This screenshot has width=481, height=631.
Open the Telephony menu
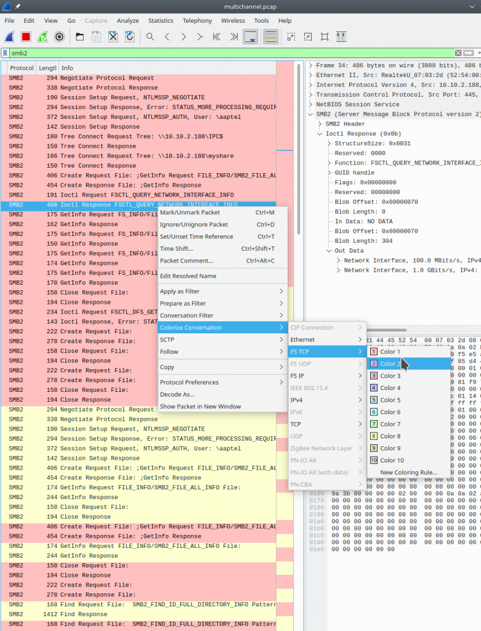click(x=197, y=20)
